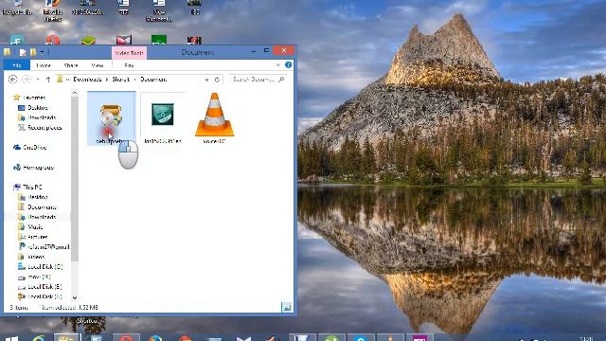Image resolution: width=606 pixels, height=341 pixels.
Task: Expand the breadcrumb arrow after Downloads
Action: tap(107, 80)
